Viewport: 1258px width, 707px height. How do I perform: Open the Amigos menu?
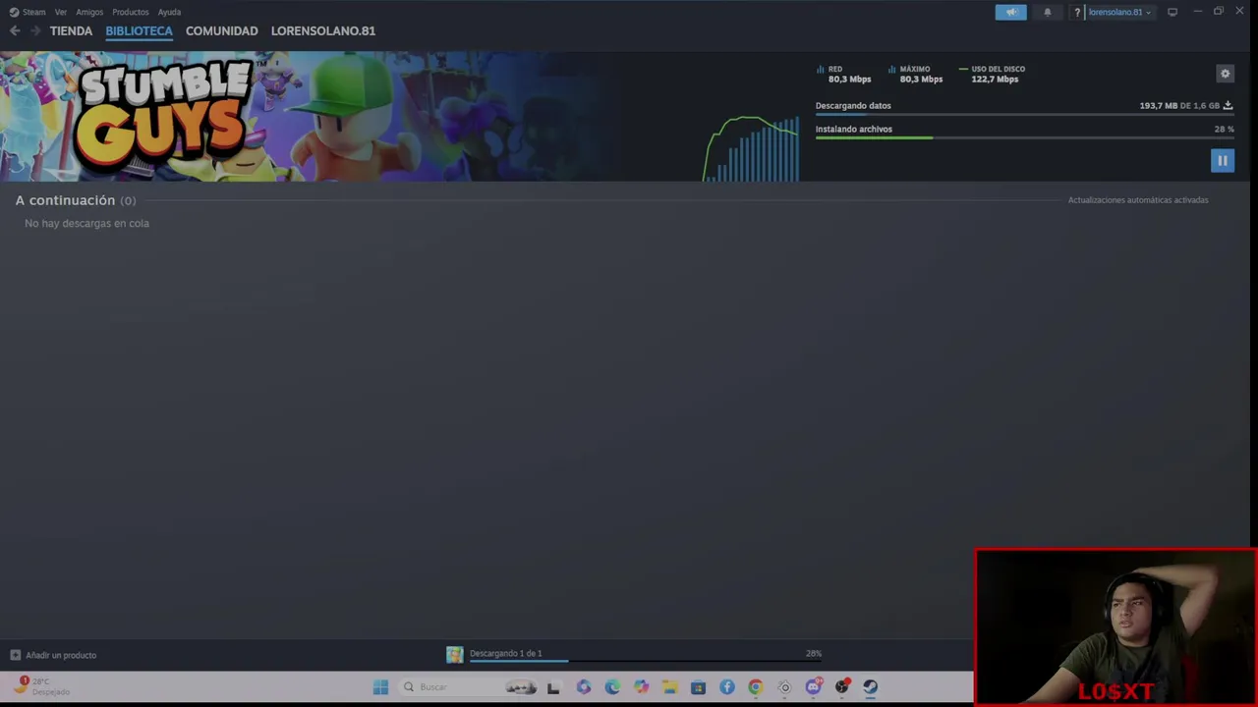click(89, 12)
